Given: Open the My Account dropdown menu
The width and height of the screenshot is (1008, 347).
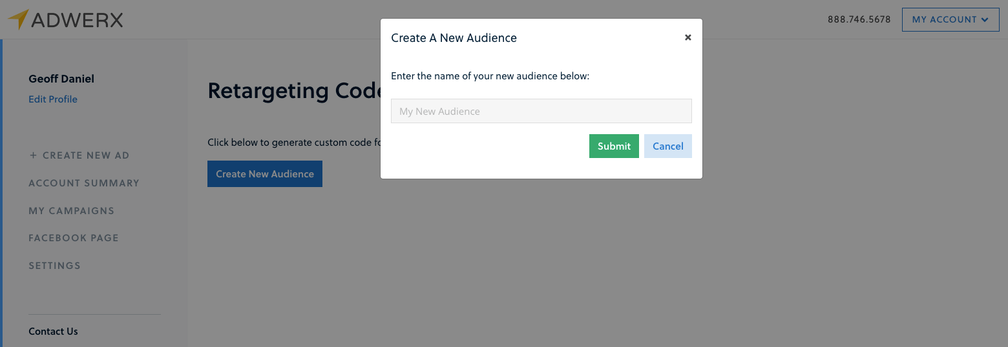Looking at the screenshot, I should coord(950,20).
